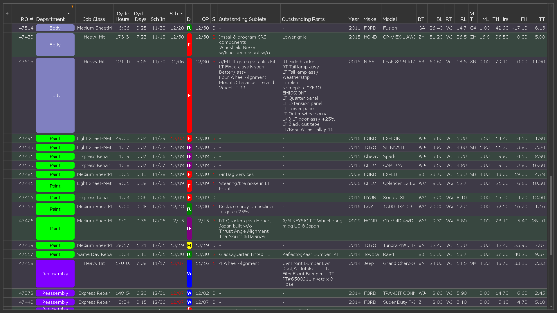Click 'Reflector,Rear Bumper RT' part
This screenshot has width=557, height=313.
tap(311, 254)
